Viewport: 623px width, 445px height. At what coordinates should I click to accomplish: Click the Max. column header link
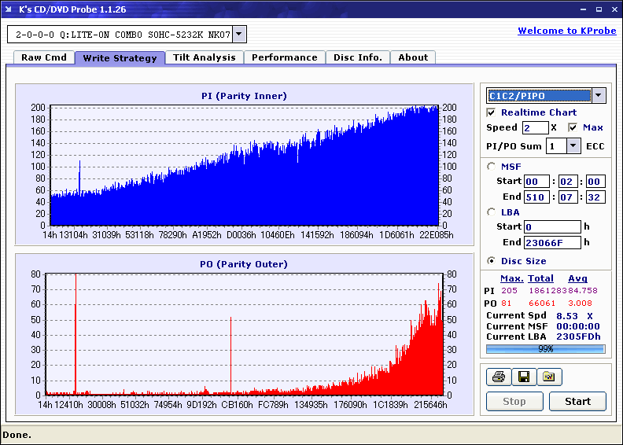(x=512, y=278)
